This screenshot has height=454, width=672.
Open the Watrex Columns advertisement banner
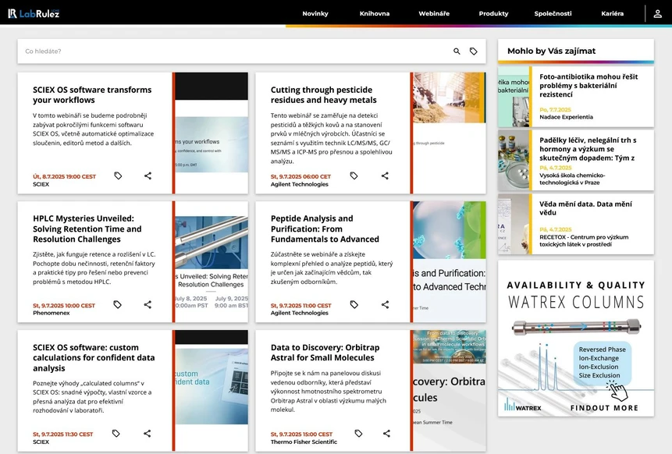(x=576, y=338)
